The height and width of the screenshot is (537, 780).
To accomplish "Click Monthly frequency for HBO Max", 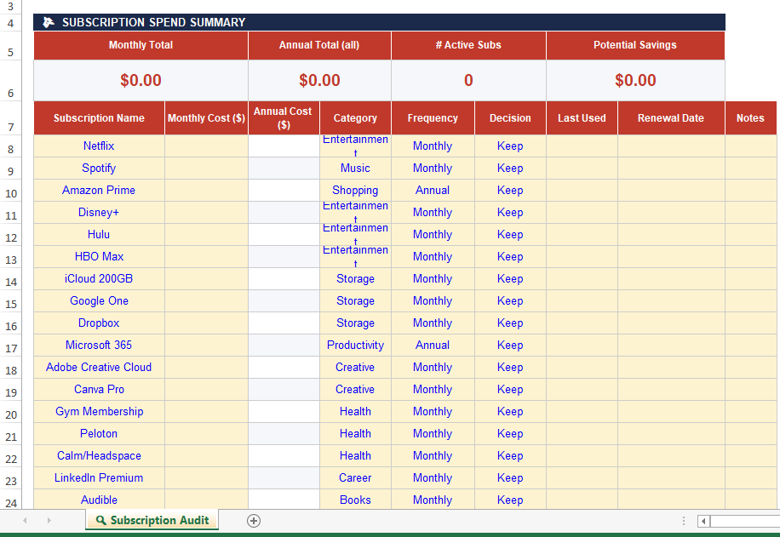I will pos(433,256).
